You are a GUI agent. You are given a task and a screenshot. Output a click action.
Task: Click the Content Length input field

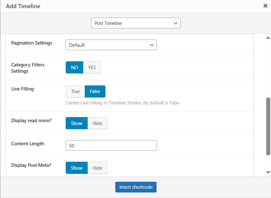[x=111, y=146]
